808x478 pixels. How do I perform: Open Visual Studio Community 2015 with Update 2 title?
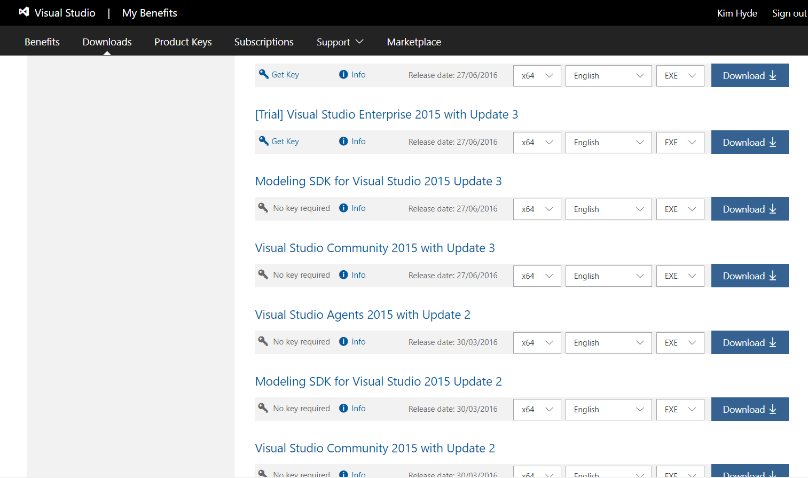coord(375,448)
